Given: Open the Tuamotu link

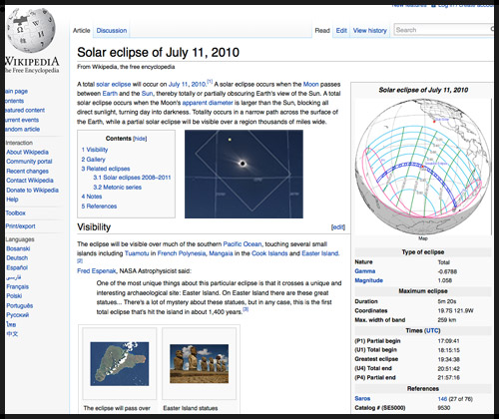Looking at the screenshot, I should [x=137, y=253].
